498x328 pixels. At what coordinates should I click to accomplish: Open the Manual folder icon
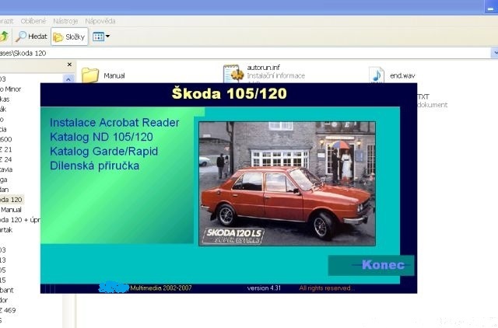pyautogui.click(x=90, y=75)
